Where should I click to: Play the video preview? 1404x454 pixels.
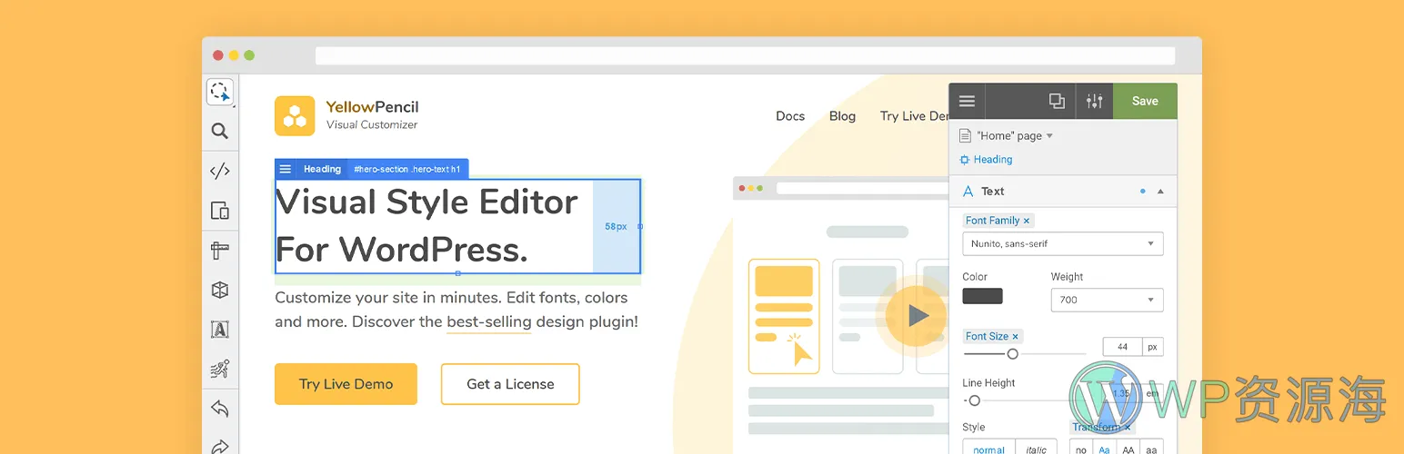[917, 315]
